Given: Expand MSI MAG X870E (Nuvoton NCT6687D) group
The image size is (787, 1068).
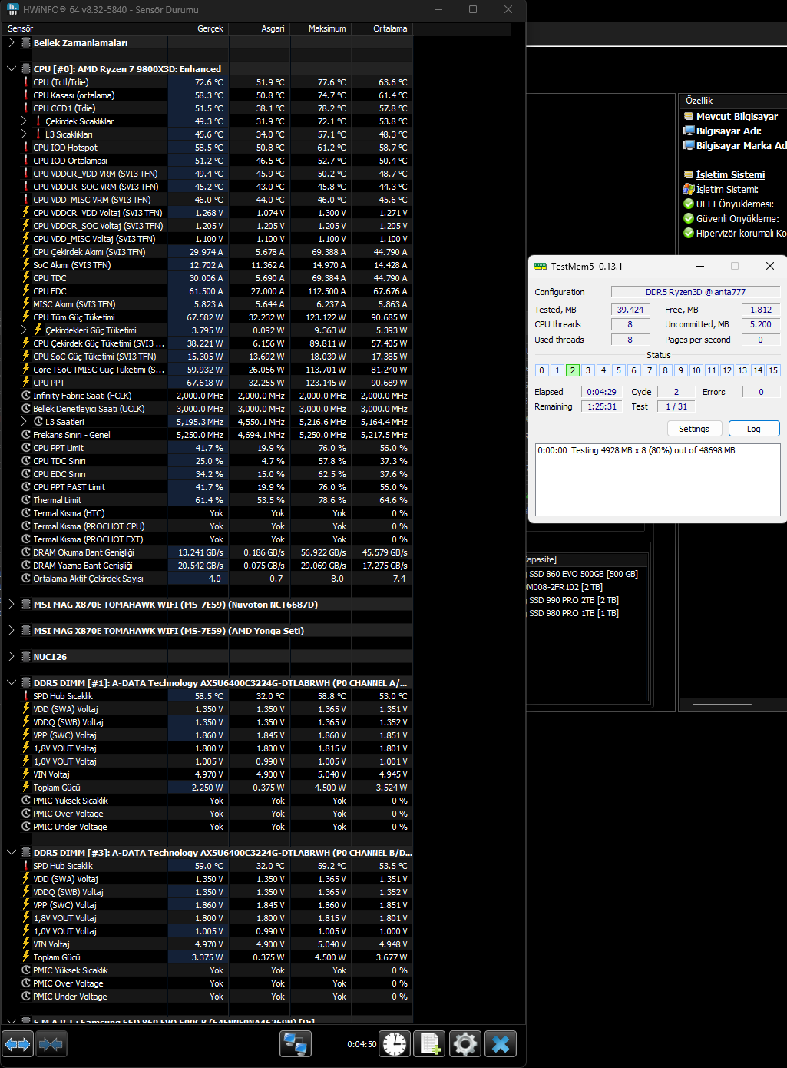Looking at the screenshot, I should [x=11, y=605].
